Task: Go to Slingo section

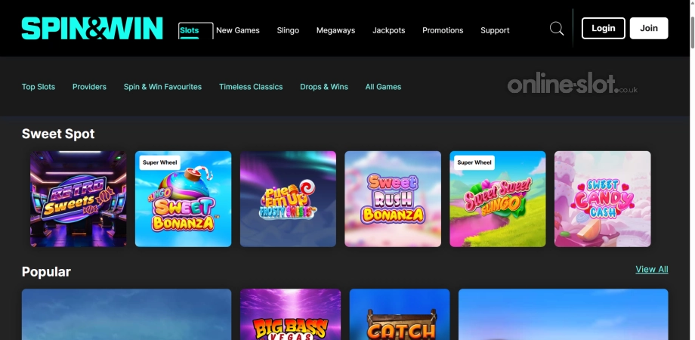Action: pos(288,30)
